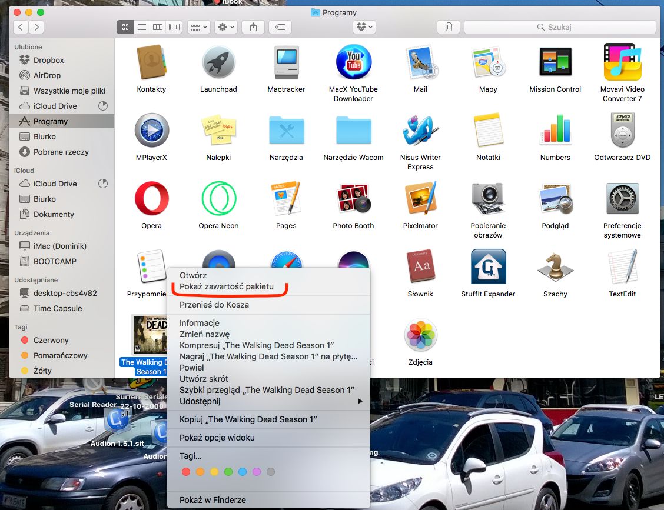The width and height of the screenshot is (664, 510).
Task: Open the gear action menu
Action: (225, 27)
